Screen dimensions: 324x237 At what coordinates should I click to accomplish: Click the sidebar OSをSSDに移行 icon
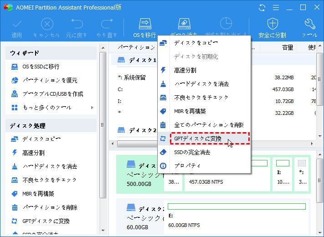15,67
